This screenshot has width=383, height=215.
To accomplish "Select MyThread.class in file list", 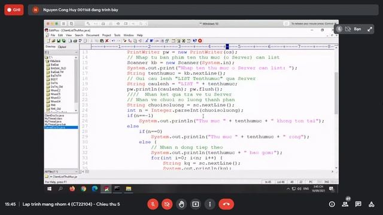I will (x=53, y=118).
